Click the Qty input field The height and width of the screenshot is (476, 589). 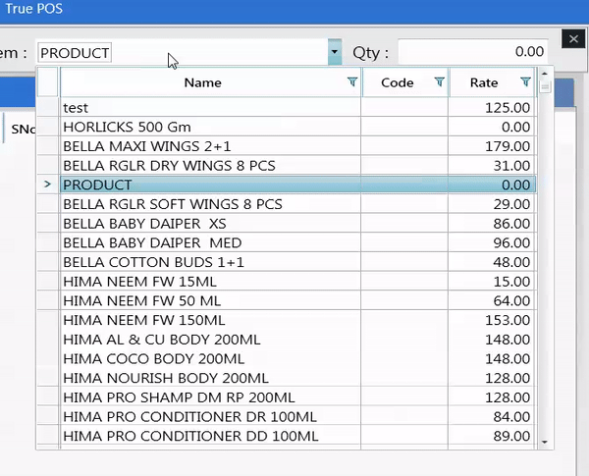474,52
